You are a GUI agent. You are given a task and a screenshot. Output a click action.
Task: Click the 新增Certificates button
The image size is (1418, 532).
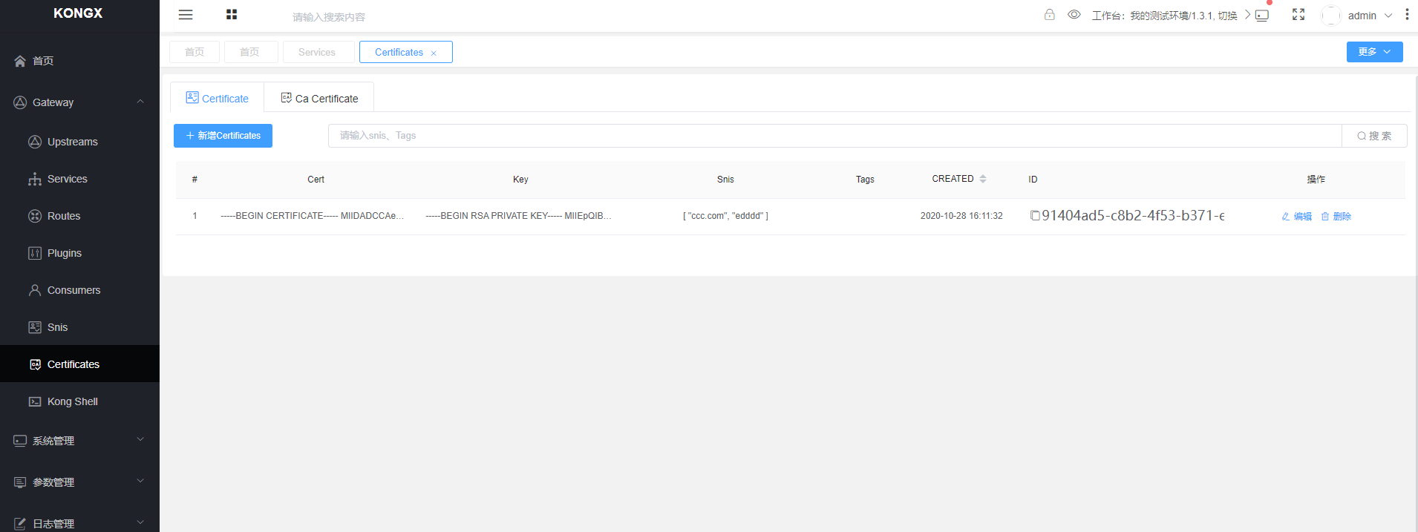click(x=223, y=136)
